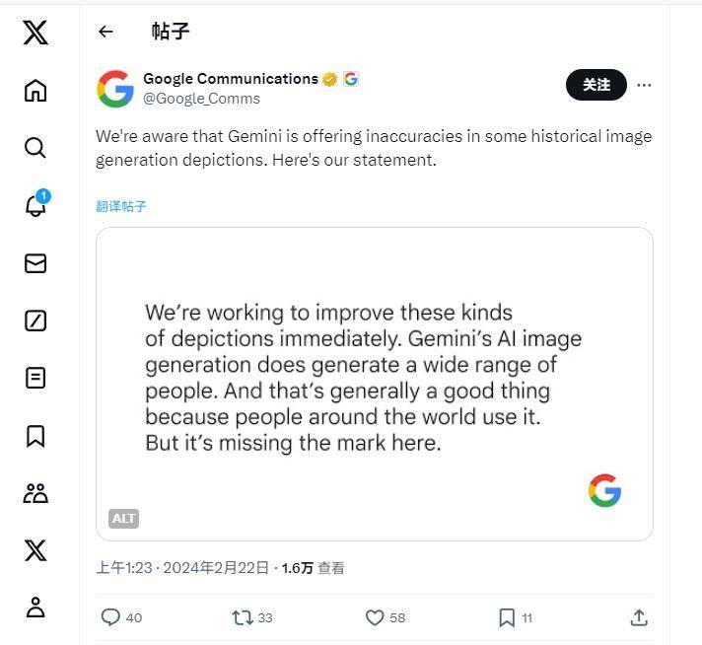Image resolution: width=702 pixels, height=645 pixels.
Task: Open Communities people icon in sidebar
Action: pyautogui.click(x=35, y=493)
